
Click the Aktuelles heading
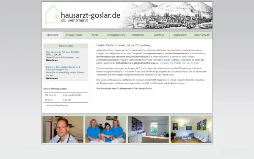pos(66,46)
